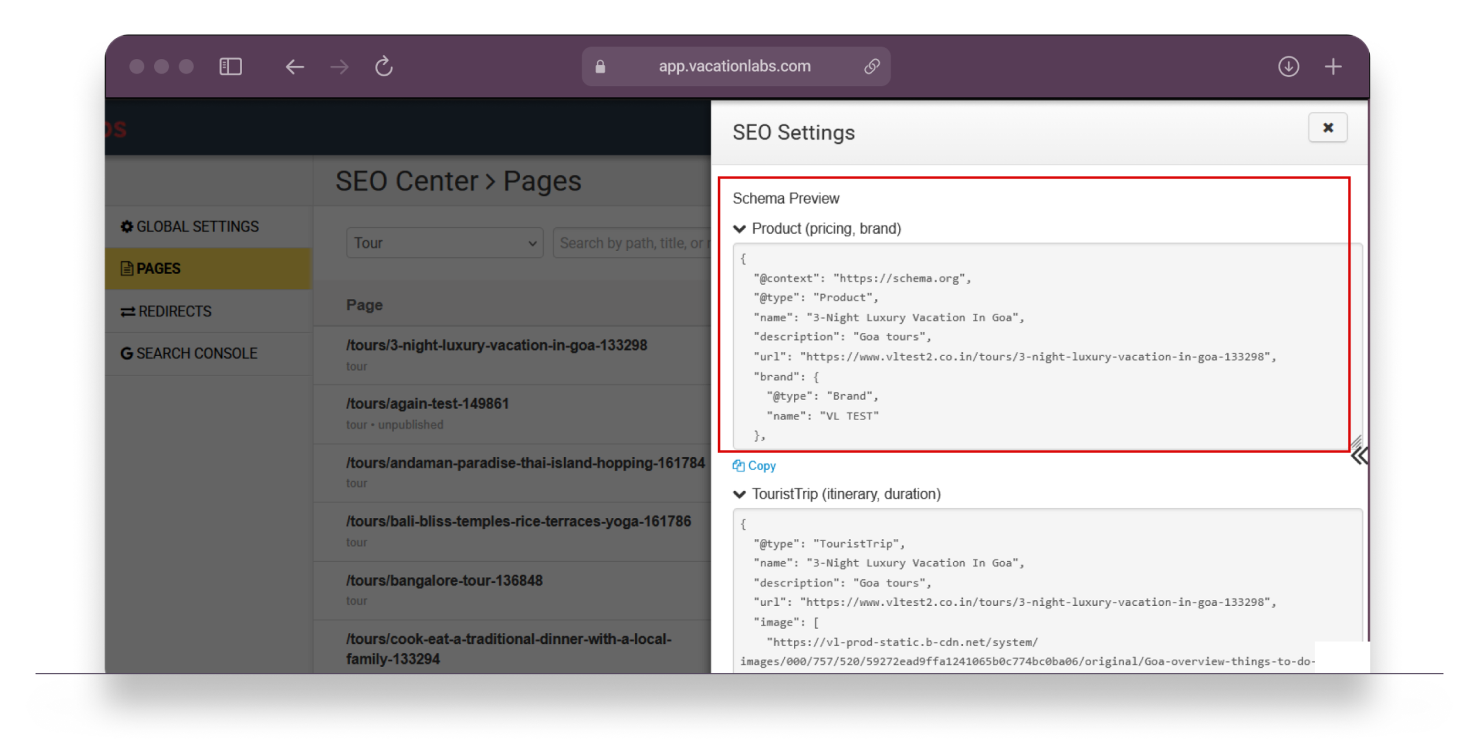
Task: Click the Copy link below Product schema
Action: (x=754, y=466)
